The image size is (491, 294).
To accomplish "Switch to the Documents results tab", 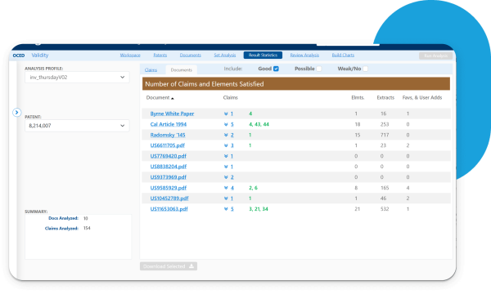I will click(182, 70).
